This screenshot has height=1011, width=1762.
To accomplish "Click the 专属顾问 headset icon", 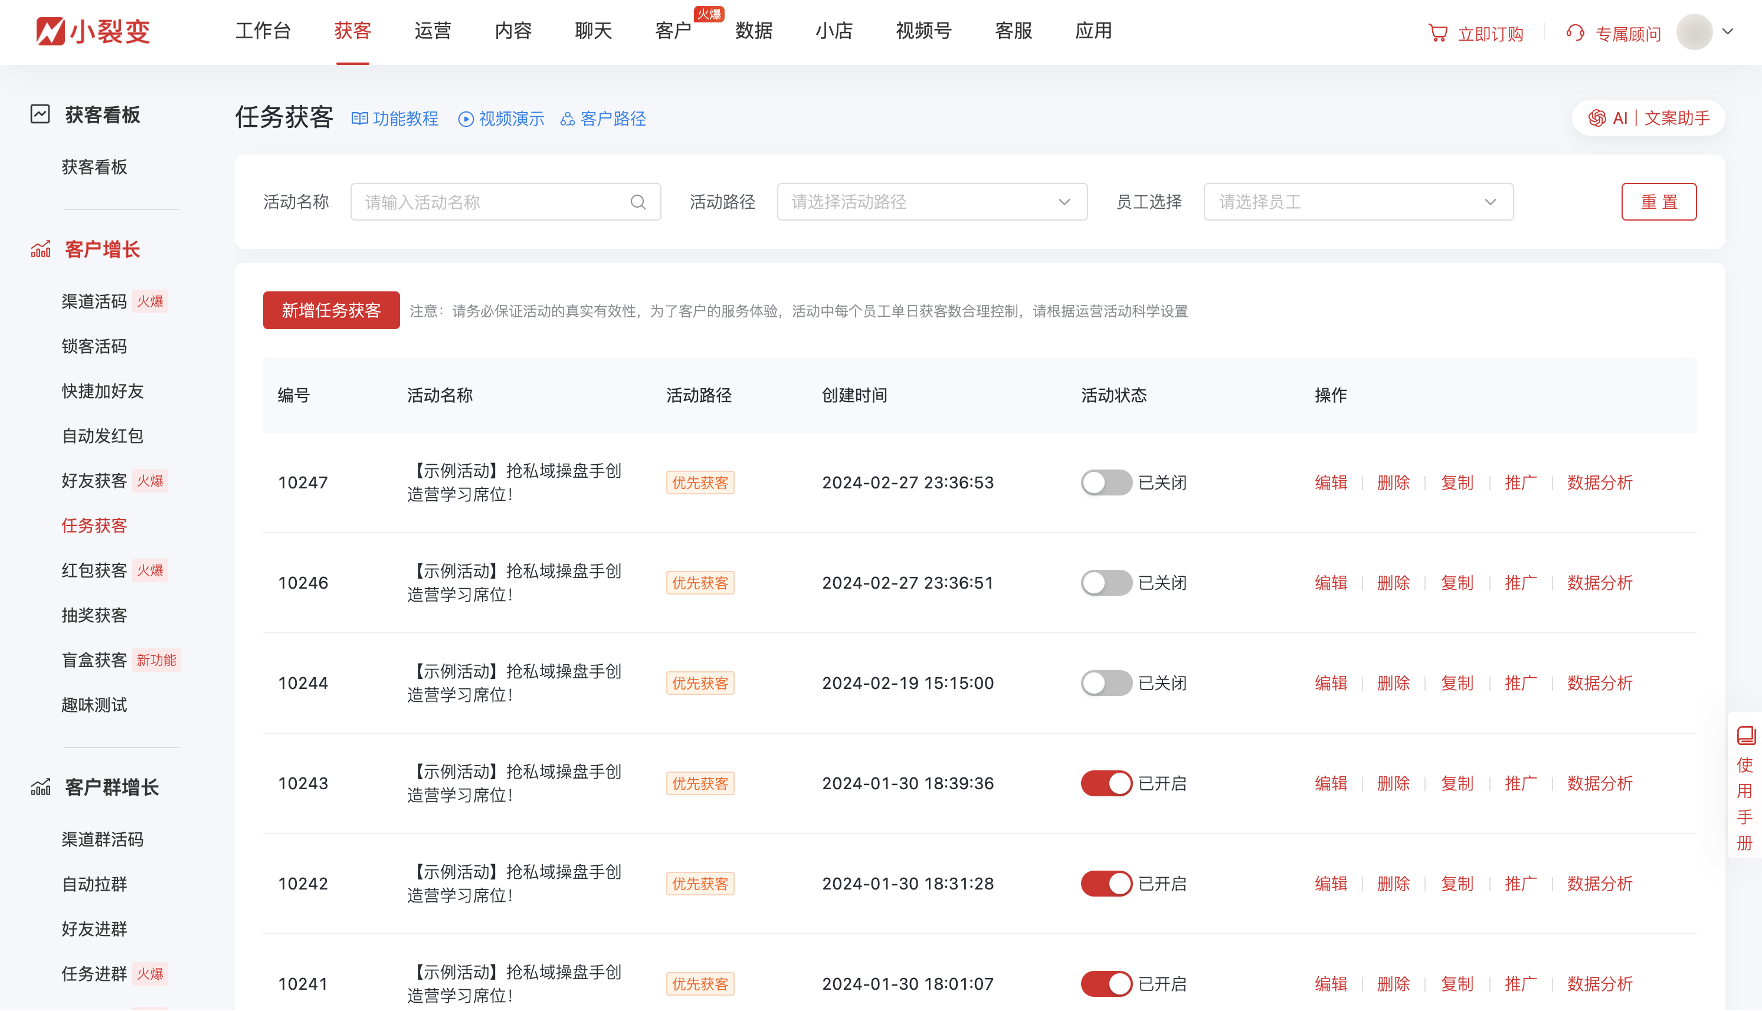I will click(1574, 32).
